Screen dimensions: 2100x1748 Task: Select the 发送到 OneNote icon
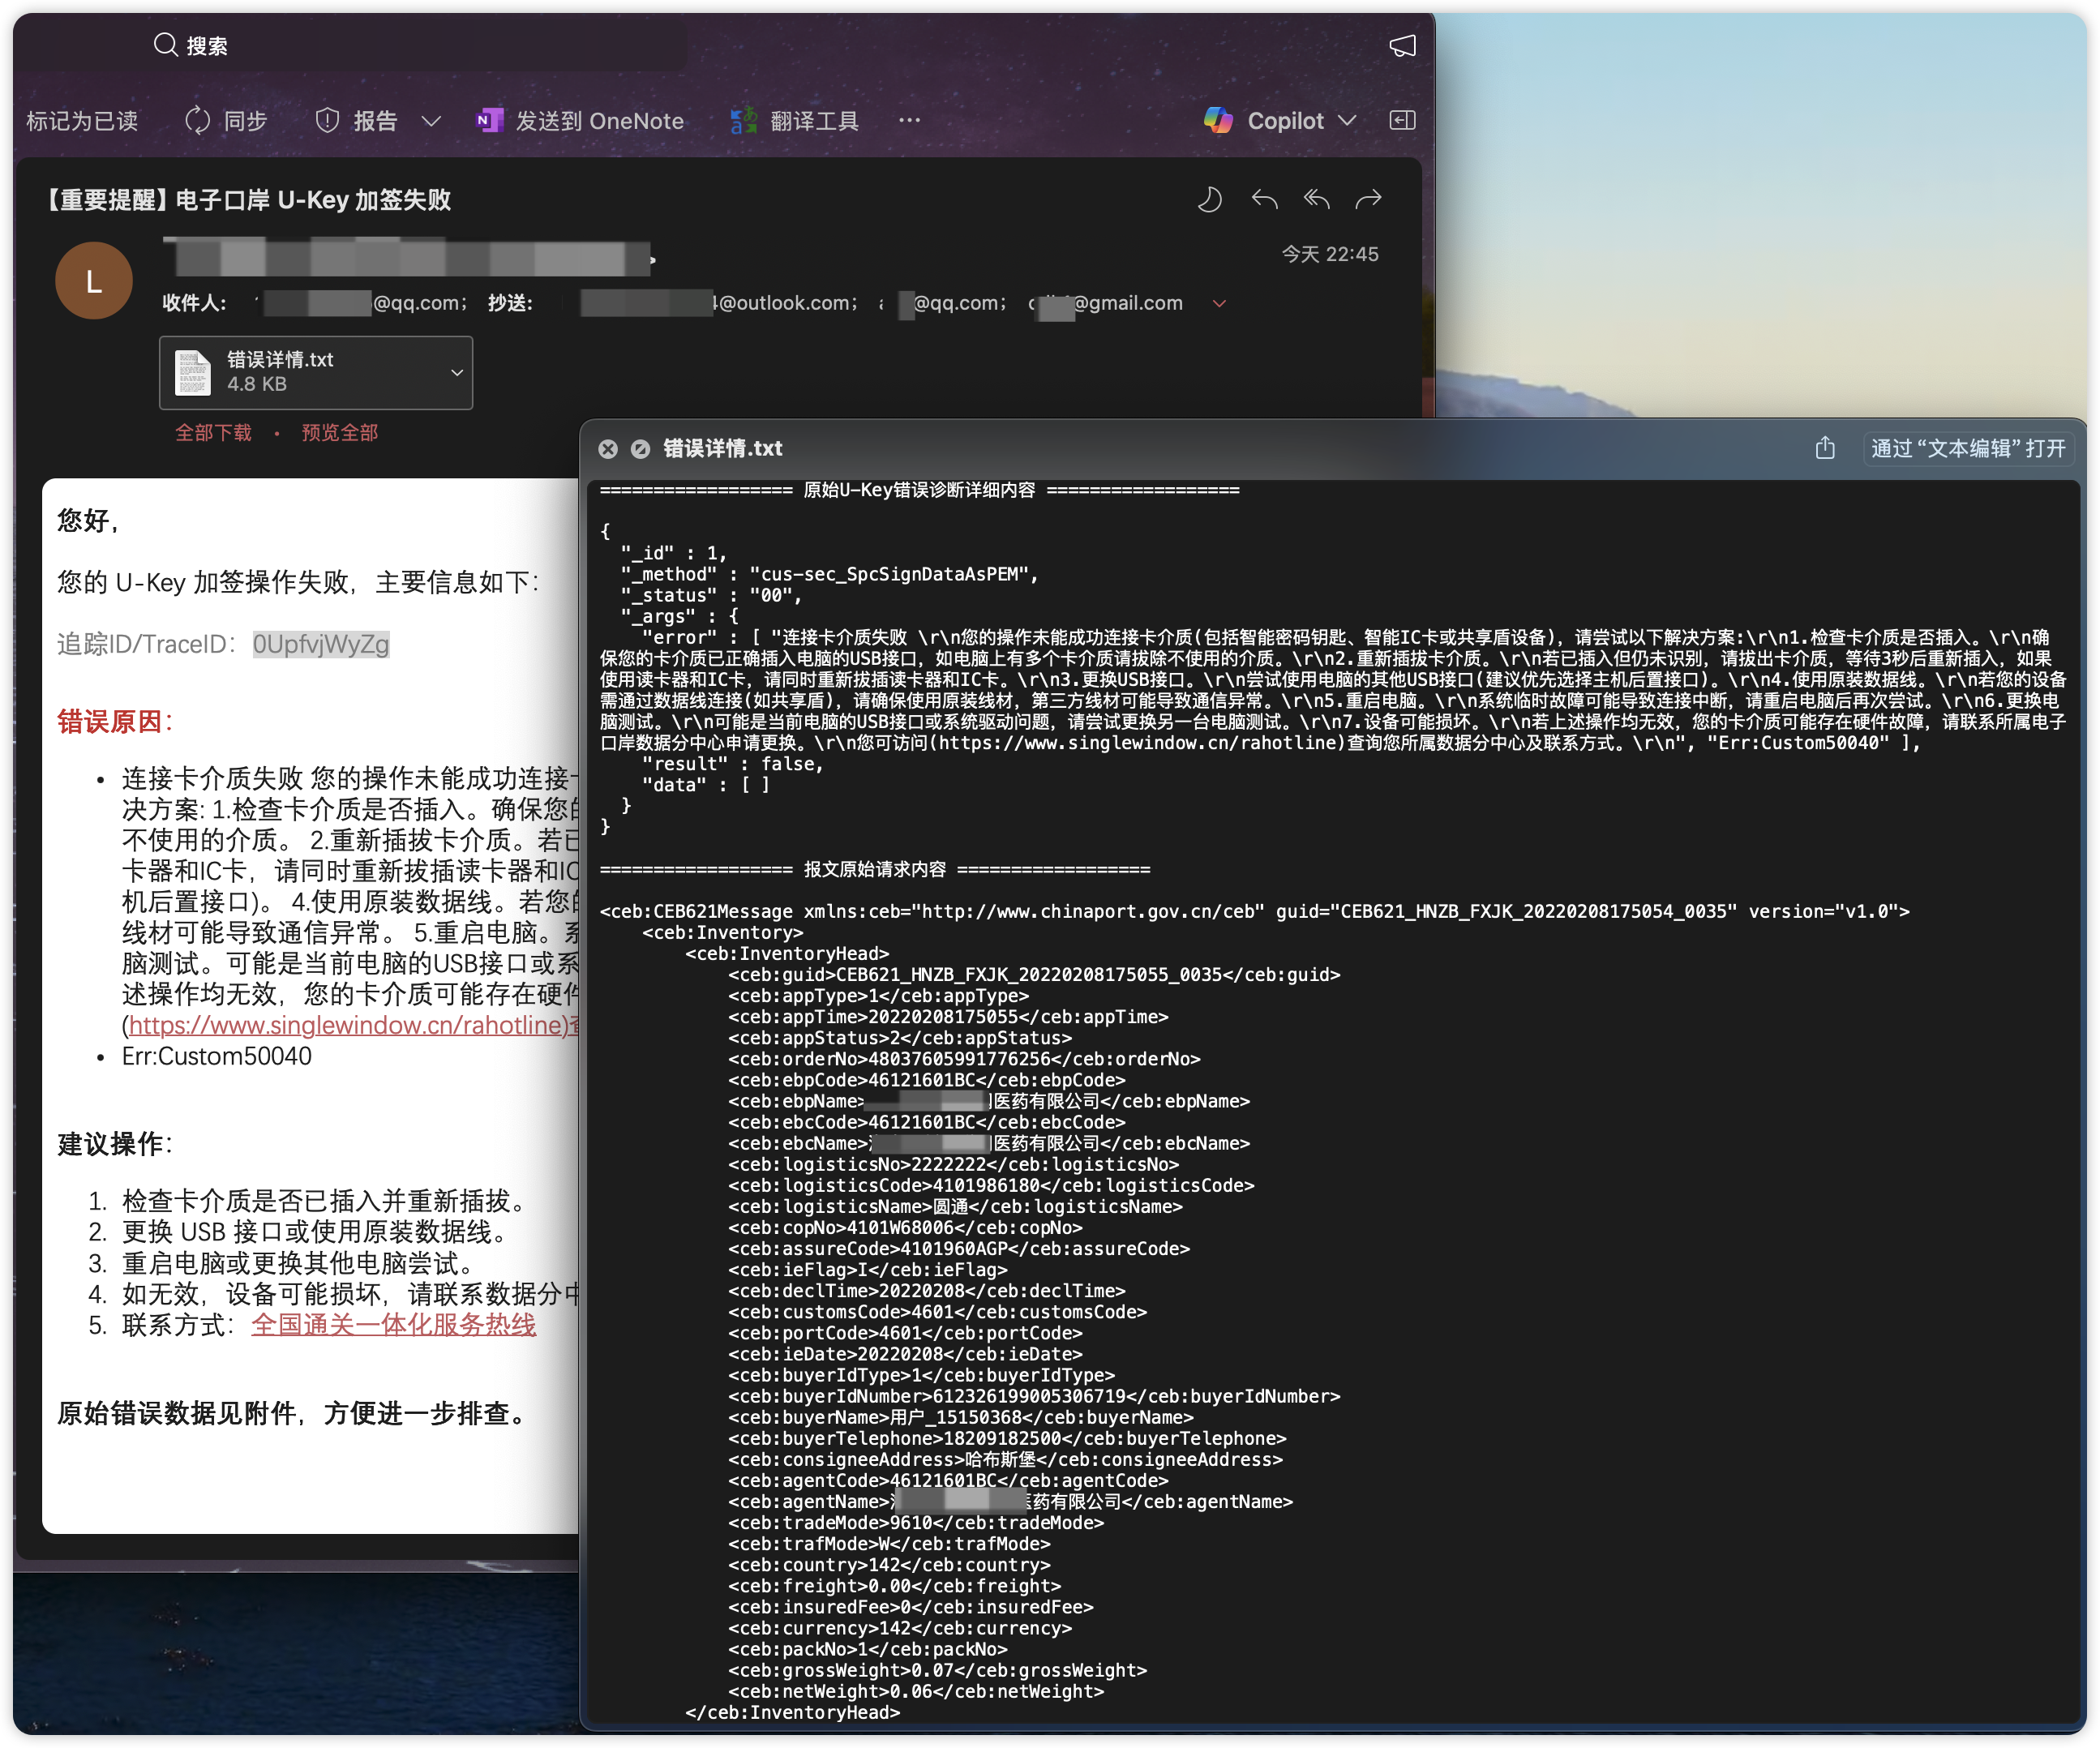489,120
